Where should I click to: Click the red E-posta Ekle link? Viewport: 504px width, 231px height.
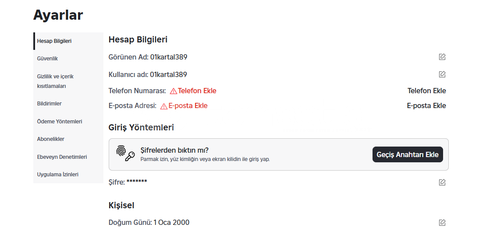pyautogui.click(x=188, y=105)
